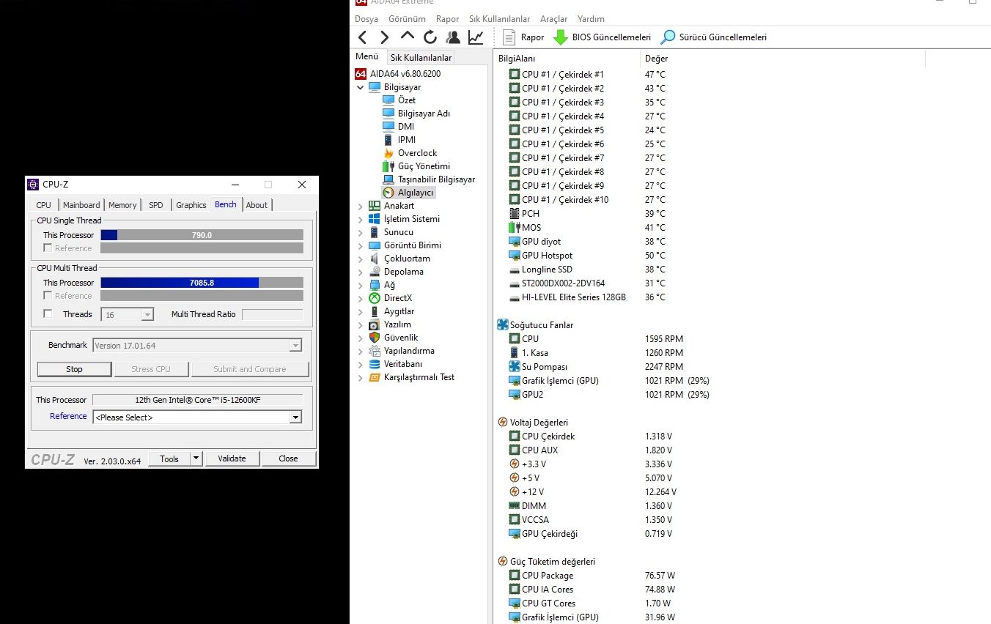Enable the Threads checkbox in CPU-Z

click(x=48, y=314)
